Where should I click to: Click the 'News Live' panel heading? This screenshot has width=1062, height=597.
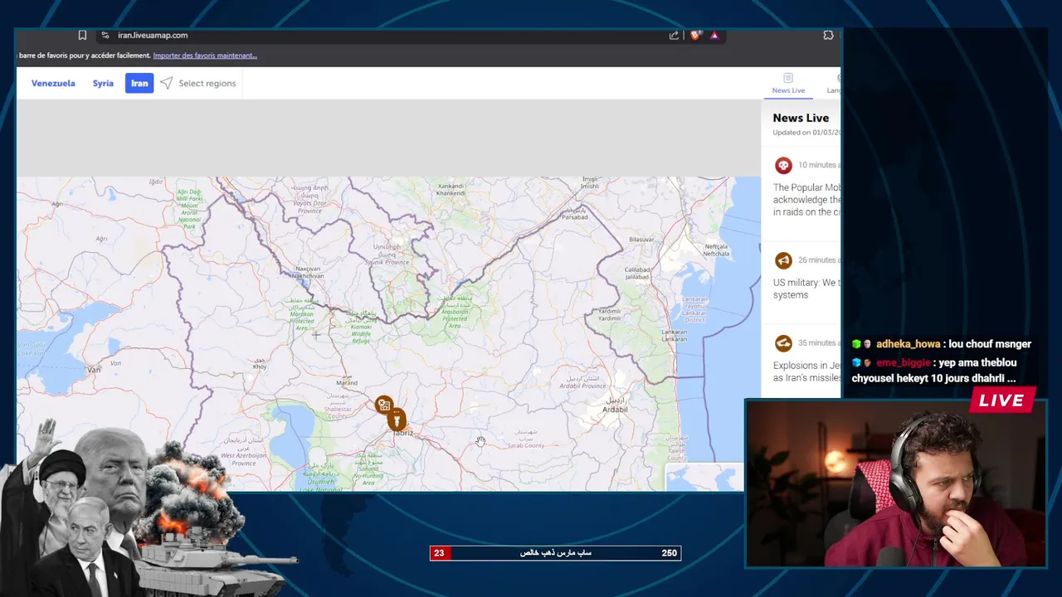801,118
